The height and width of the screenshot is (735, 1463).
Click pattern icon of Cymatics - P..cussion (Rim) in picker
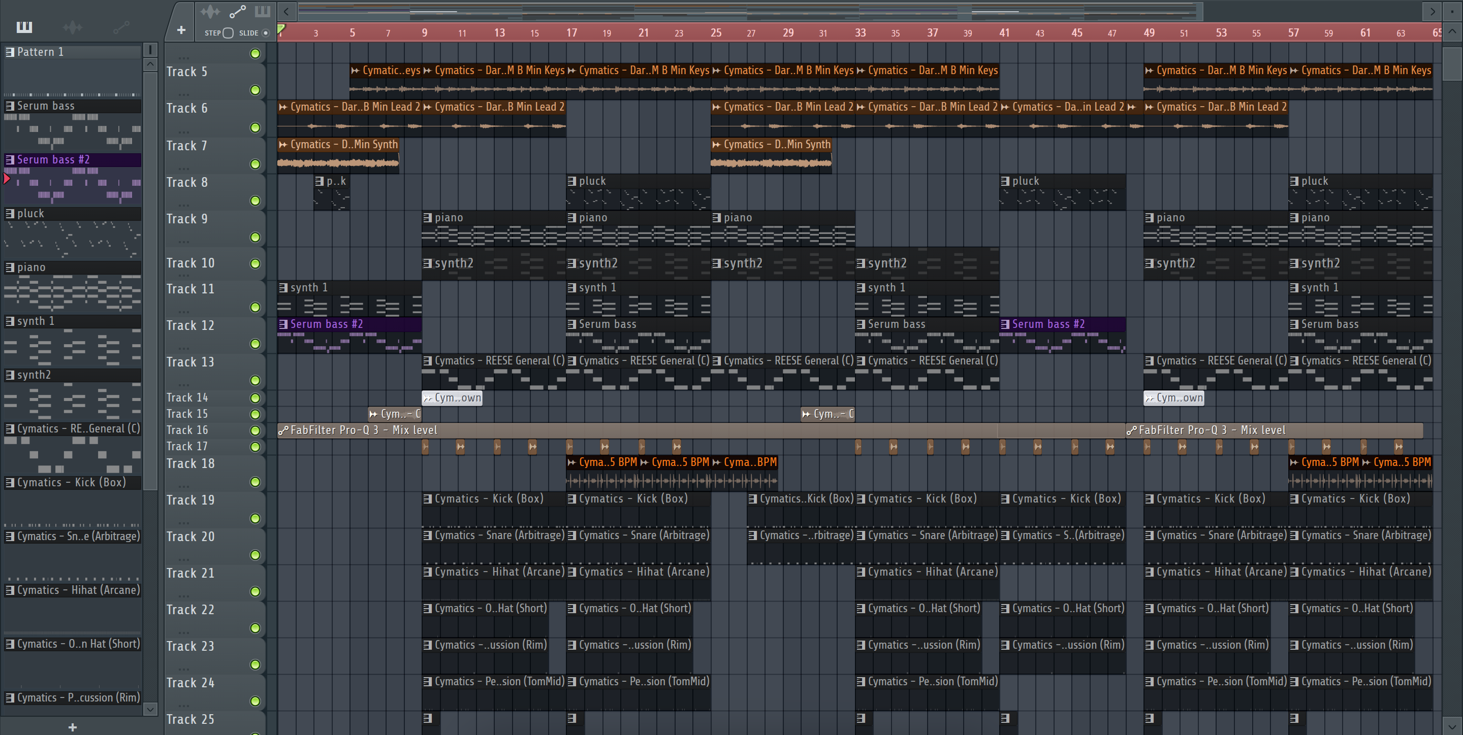(x=10, y=697)
